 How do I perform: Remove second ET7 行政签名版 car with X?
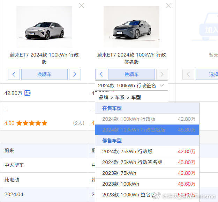tap(168, 6)
